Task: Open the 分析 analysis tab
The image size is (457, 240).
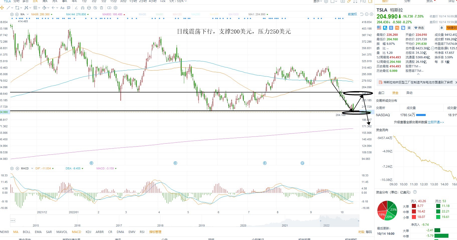Action: pos(407,1)
